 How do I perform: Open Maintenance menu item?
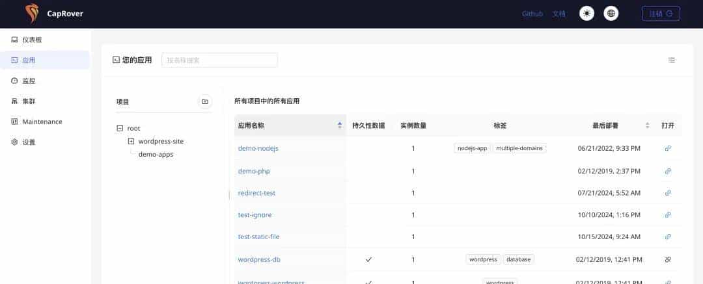tap(45, 122)
